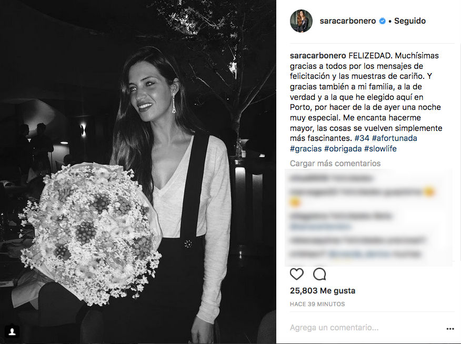The image size is (461, 344).
Task: Open the #34 hashtag
Action: [x=362, y=138]
